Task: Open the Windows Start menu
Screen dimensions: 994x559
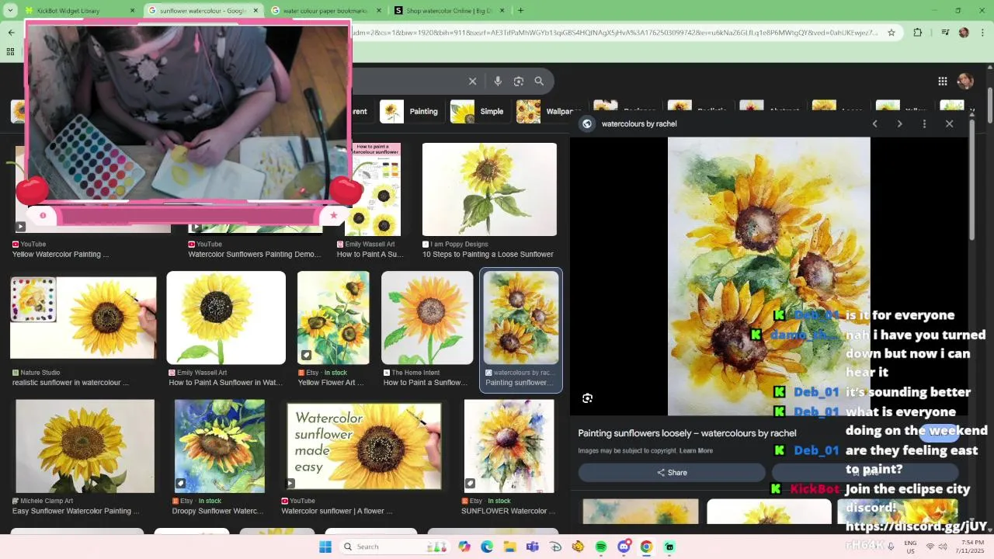Action: (325, 547)
